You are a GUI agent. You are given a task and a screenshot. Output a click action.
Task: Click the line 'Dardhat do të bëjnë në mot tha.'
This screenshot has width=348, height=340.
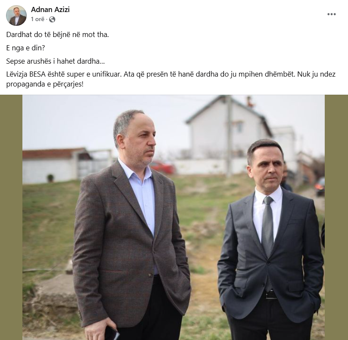click(57, 34)
